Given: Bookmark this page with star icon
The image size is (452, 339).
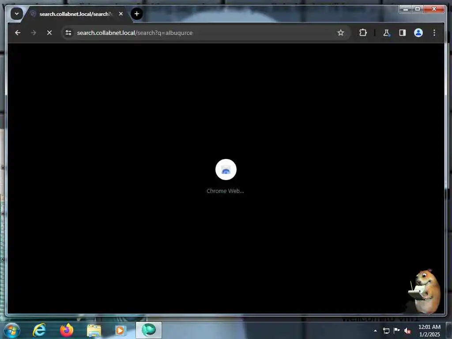Looking at the screenshot, I should [341, 33].
